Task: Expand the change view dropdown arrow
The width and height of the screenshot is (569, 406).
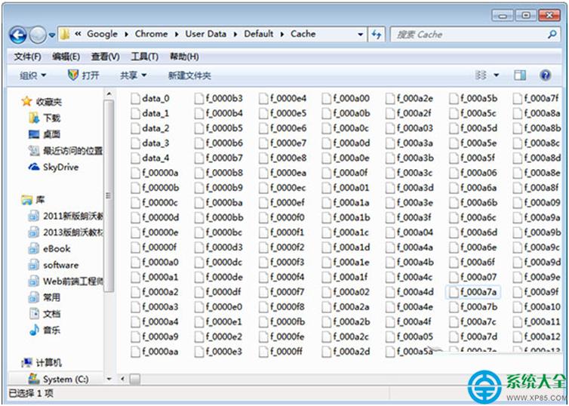Action: [497, 75]
